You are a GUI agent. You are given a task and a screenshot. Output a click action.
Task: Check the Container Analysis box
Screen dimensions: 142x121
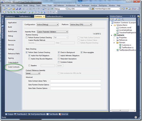point(59,62)
